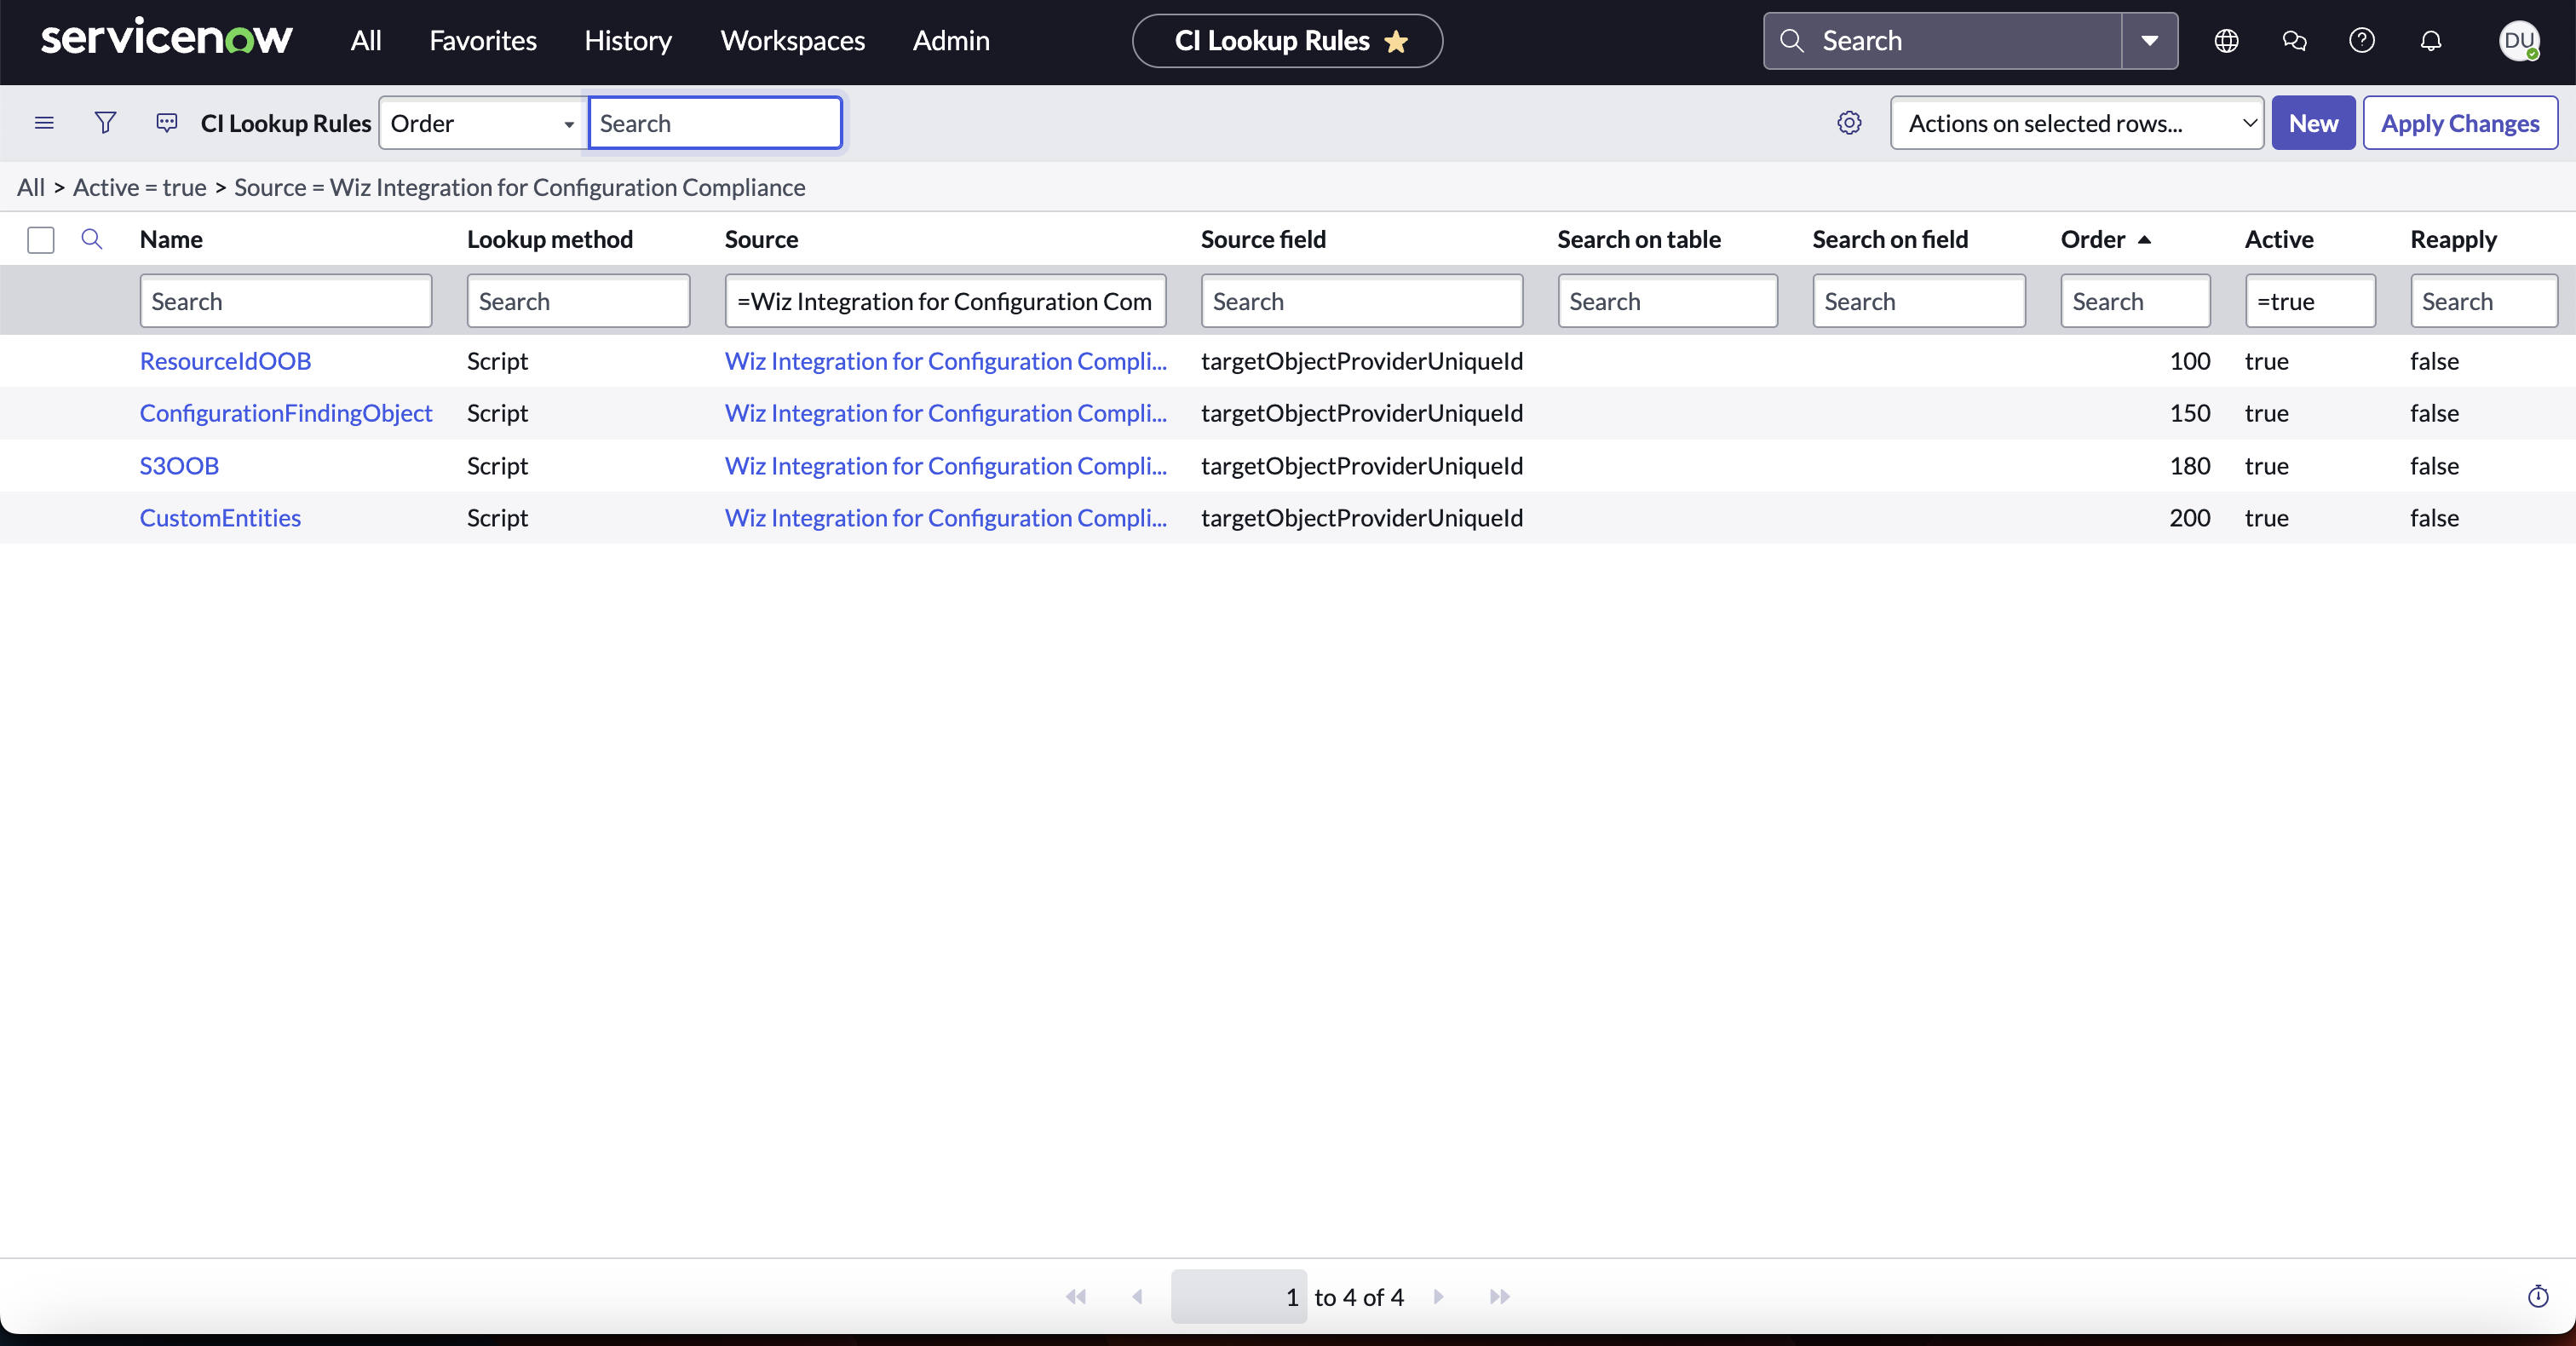Click the filter funnel icon
2576x1346 pixels.
(x=105, y=123)
